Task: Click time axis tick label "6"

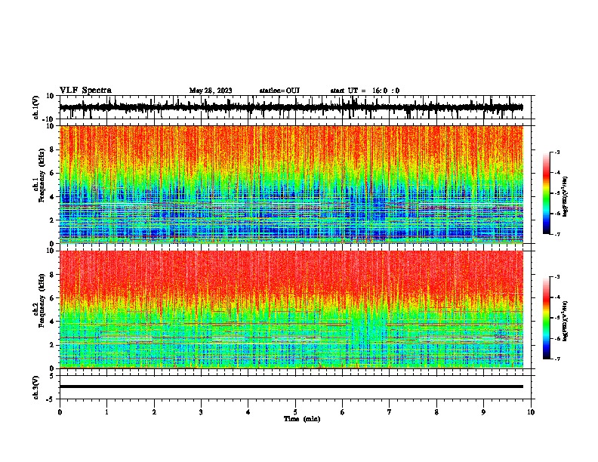Action: click(343, 411)
